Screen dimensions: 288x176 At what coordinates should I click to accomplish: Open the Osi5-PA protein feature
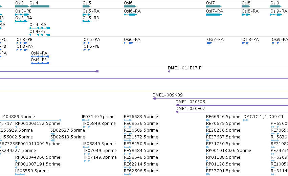(x=87, y=43)
